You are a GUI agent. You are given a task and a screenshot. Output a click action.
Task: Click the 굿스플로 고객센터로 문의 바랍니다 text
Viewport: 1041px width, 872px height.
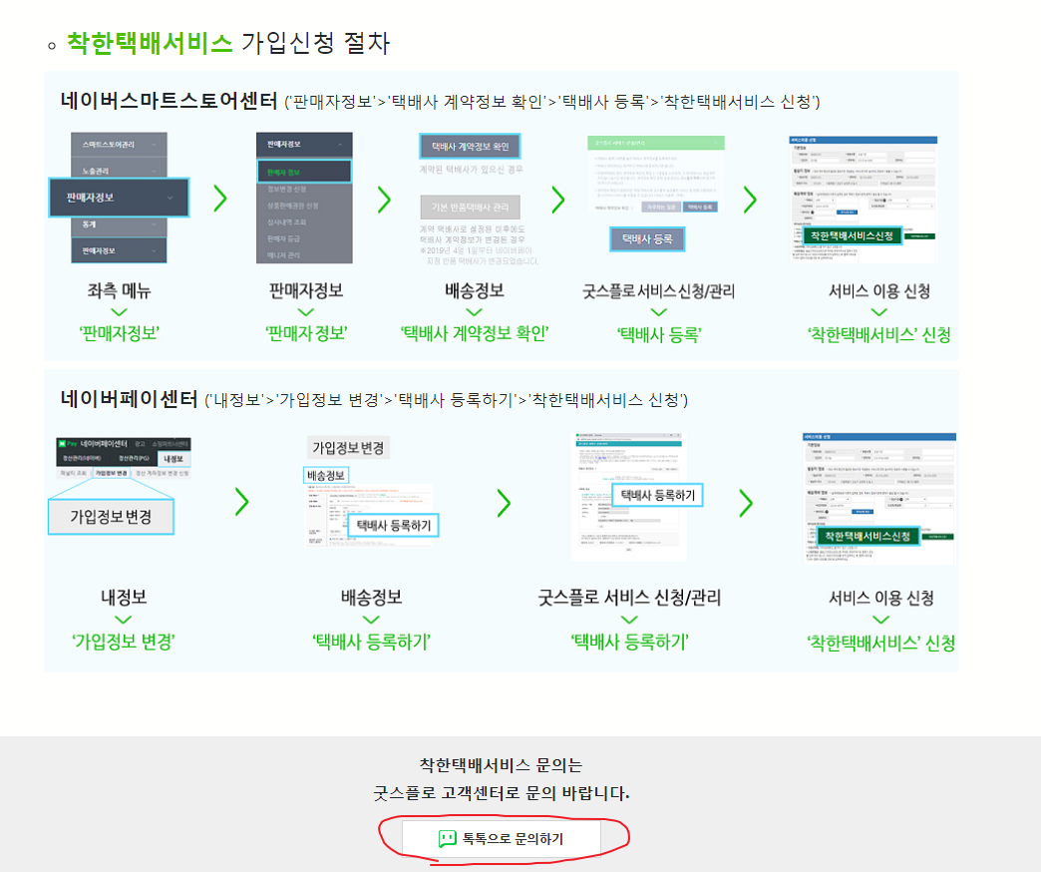[x=501, y=793]
